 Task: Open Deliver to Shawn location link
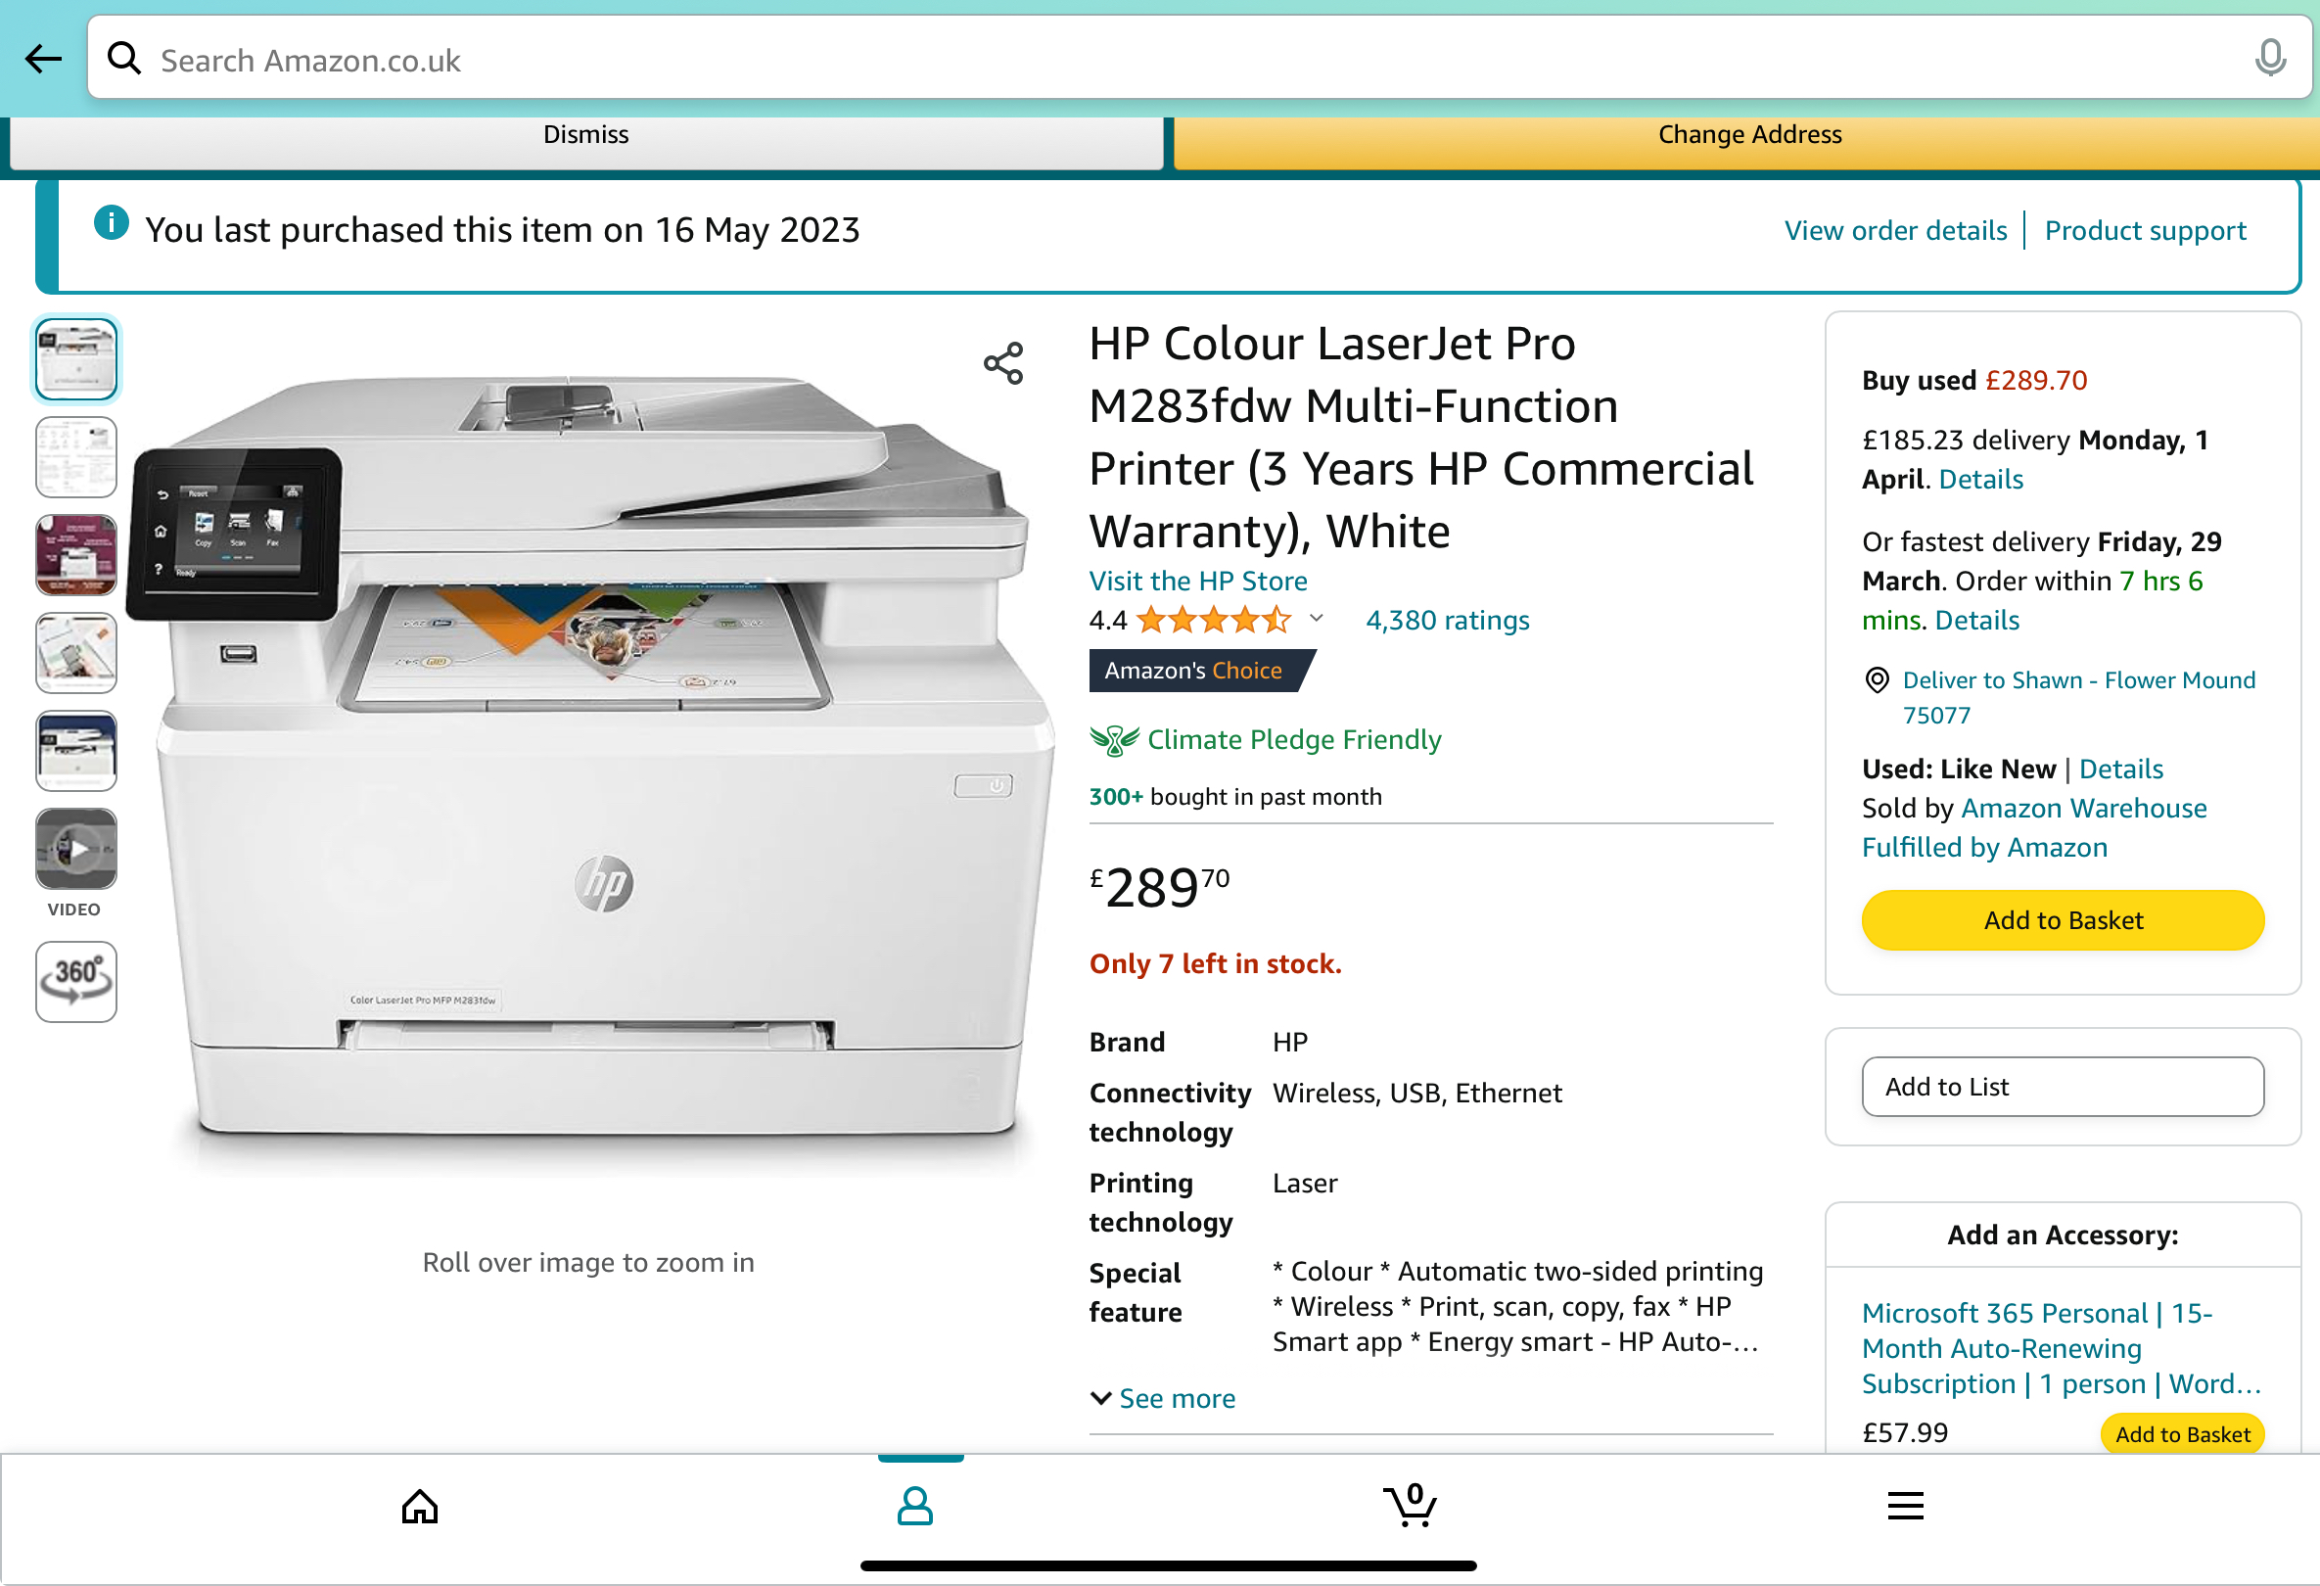point(2077,698)
